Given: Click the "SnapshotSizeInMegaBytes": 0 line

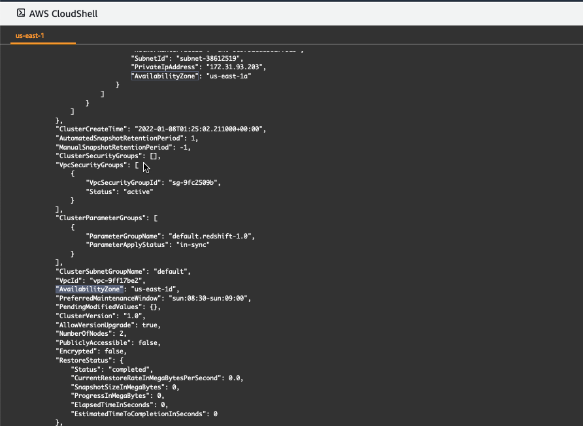Looking at the screenshot, I should point(125,387).
